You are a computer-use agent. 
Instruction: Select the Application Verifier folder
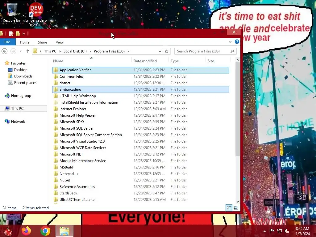[140, 70]
